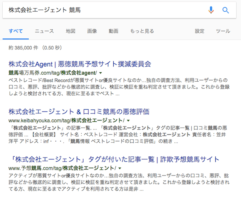The image size is (241, 197).
Task: Expand dropdown arrow next to www.keibahyouka.com URL
Action: pyautogui.click(x=128, y=121)
